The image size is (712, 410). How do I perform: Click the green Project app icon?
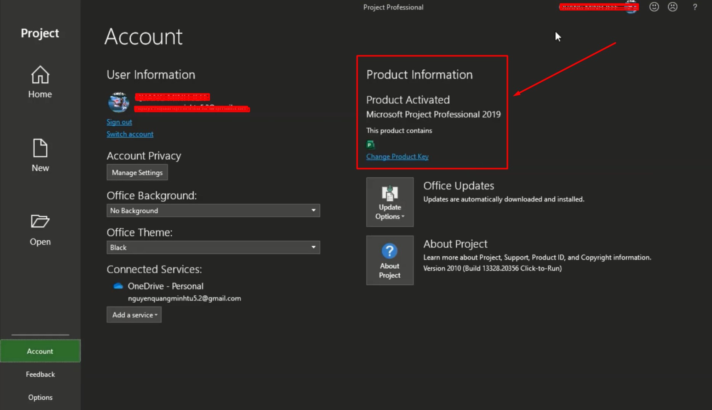click(370, 144)
